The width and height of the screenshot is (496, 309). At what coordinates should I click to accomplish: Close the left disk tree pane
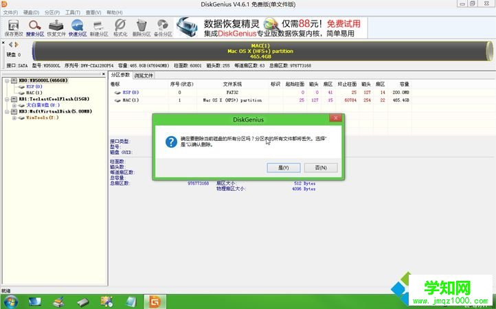(x=104, y=74)
